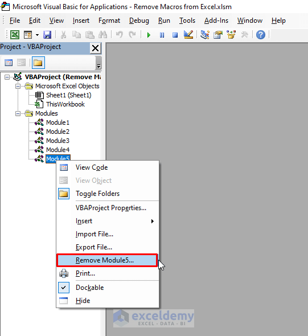The height and width of the screenshot is (336, 308).
Task: Collapse the Modules folder
Action: [18, 113]
